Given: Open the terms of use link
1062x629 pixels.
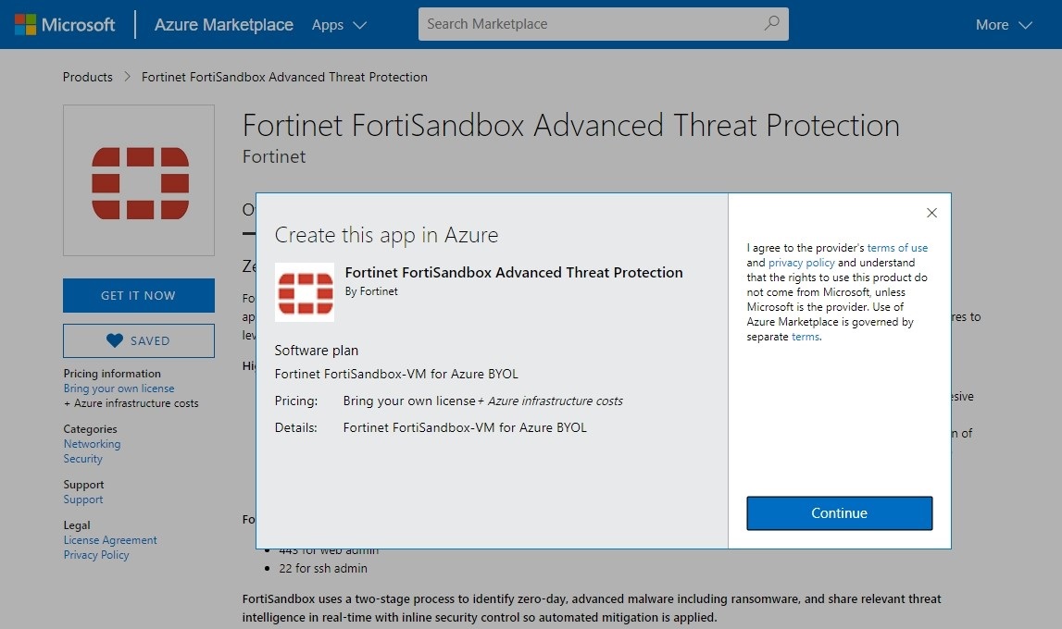Looking at the screenshot, I should (897, 247).
